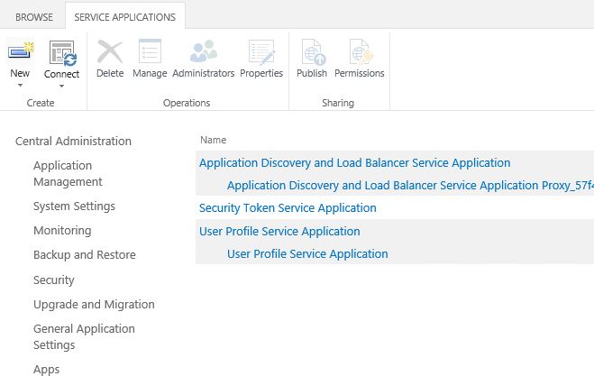This screenshot has height=376, width=594.
Task: Expand the Connect dropdown arrow
Action: click(61, 86)
